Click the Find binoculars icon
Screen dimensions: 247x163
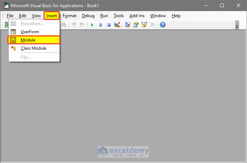click(x=63, y=25)
